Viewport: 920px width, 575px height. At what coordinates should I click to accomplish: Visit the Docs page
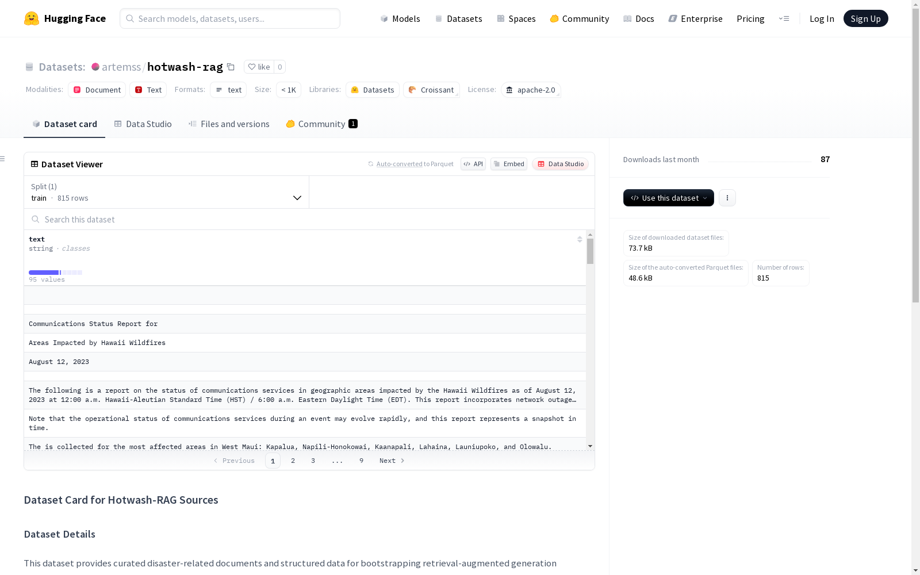pos(639,18)
